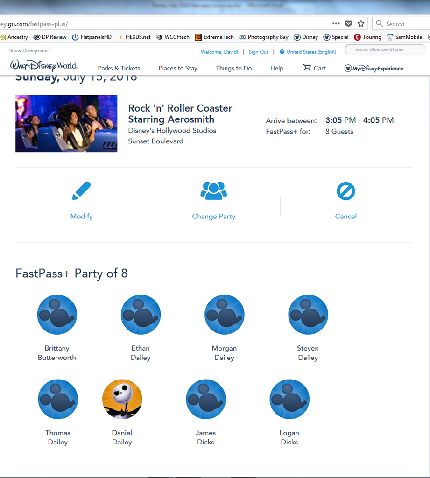Open the Special bookmark
The height and width of the screenshot is (478, 430).
(336, 37)
